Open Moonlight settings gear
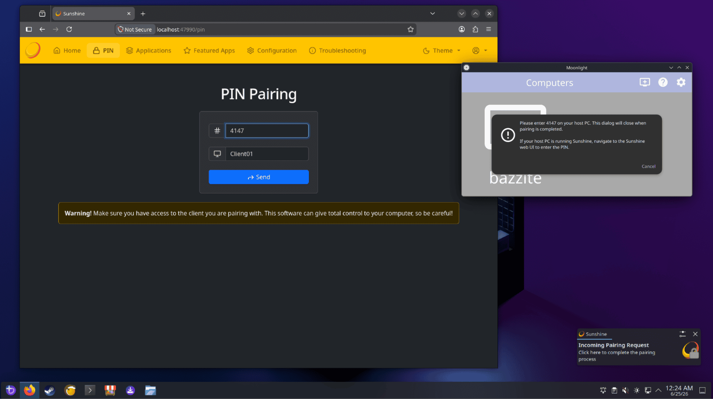The height and width of the screenshot is (399, 713). [x=681, y=82]
